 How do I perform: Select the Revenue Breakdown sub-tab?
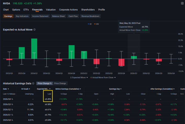(90, 16)
